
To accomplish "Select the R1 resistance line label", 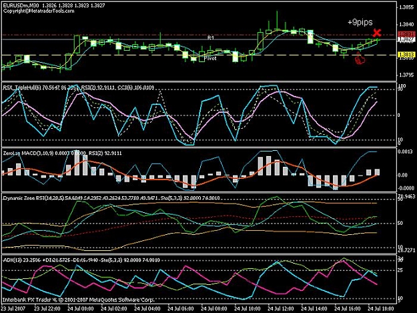I will [x=211, y=38].
